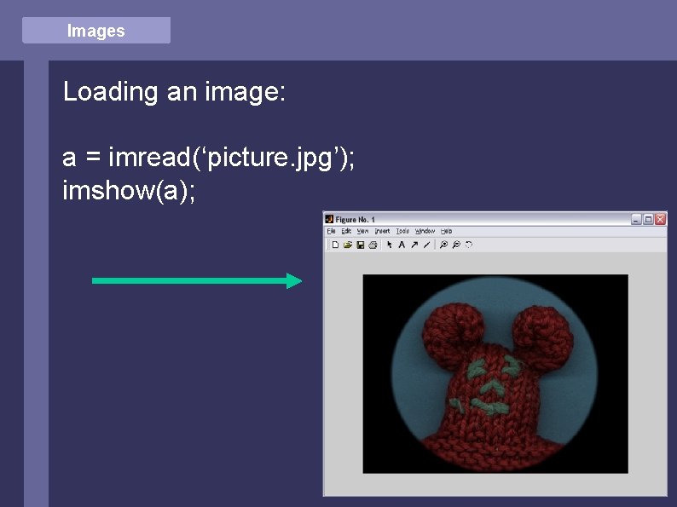
Task: Click the code line 'a = imread('picture.jpg');'
Action: [208, 158]
